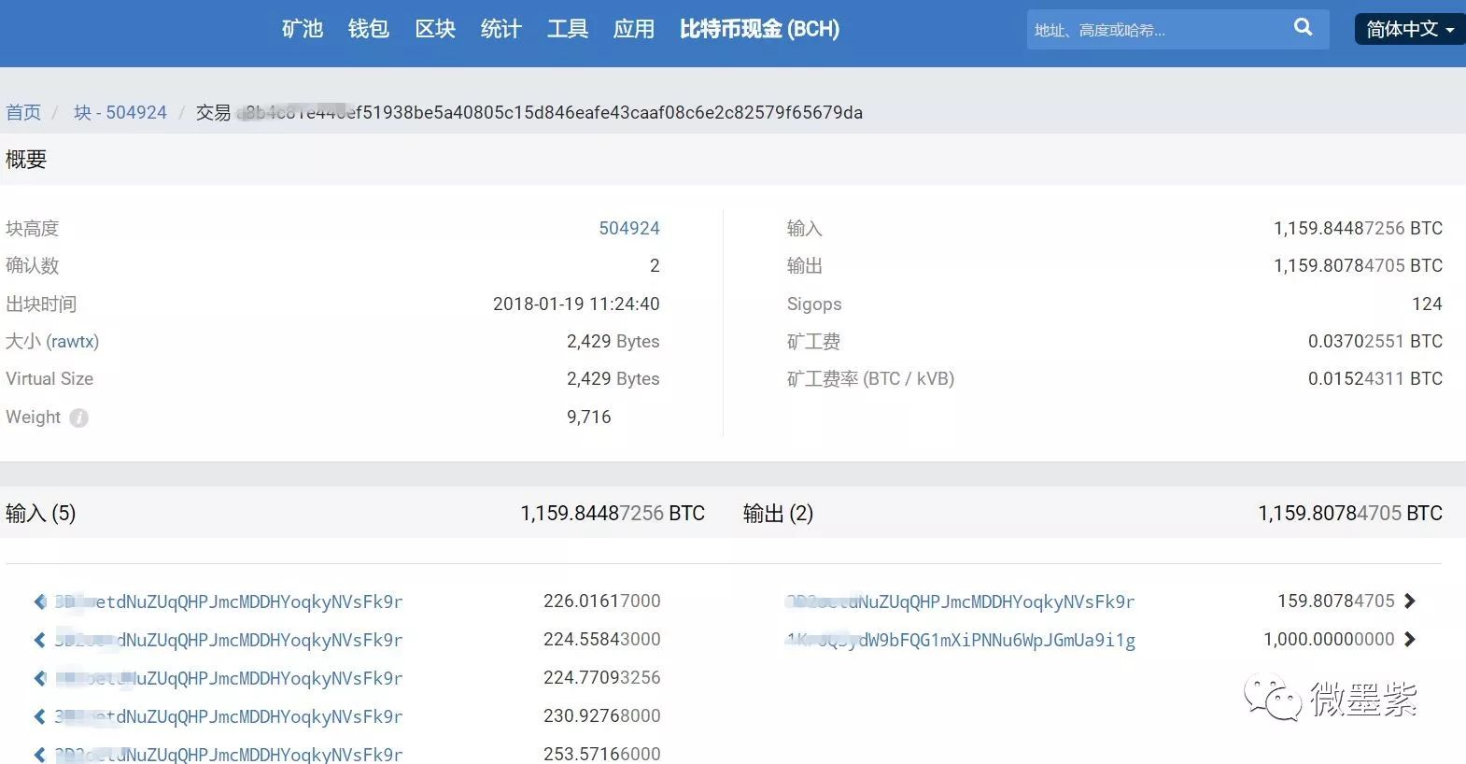Click the arrow before the 224.77093256 input
The width and height of the screenshot is (1466, 764).
coord(40,678)
